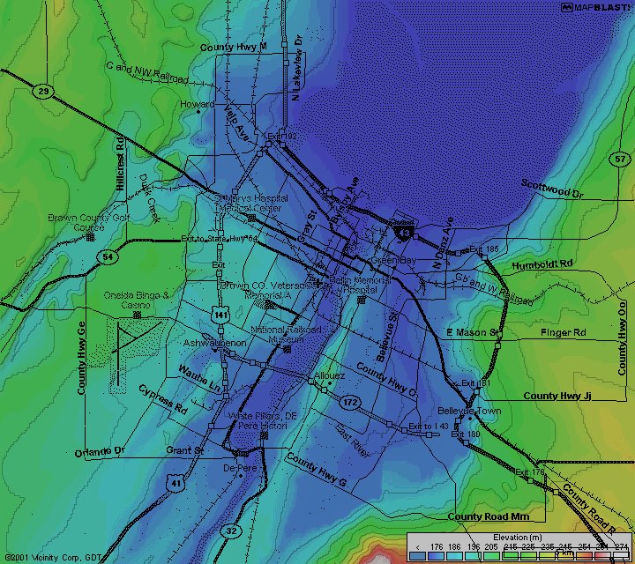Select the 186 m elevation swatch
Viewport: 635px width, 564px height.
click(x=455, y=556)
